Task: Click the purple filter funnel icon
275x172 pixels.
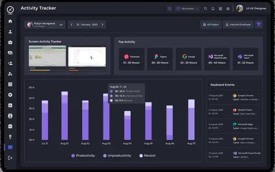Action: click(x=259, y=25)
